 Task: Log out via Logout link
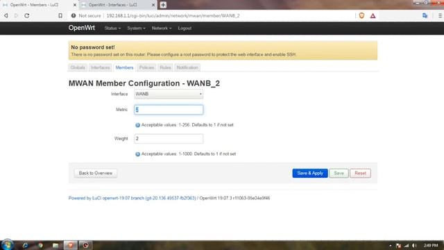point(185,28)
